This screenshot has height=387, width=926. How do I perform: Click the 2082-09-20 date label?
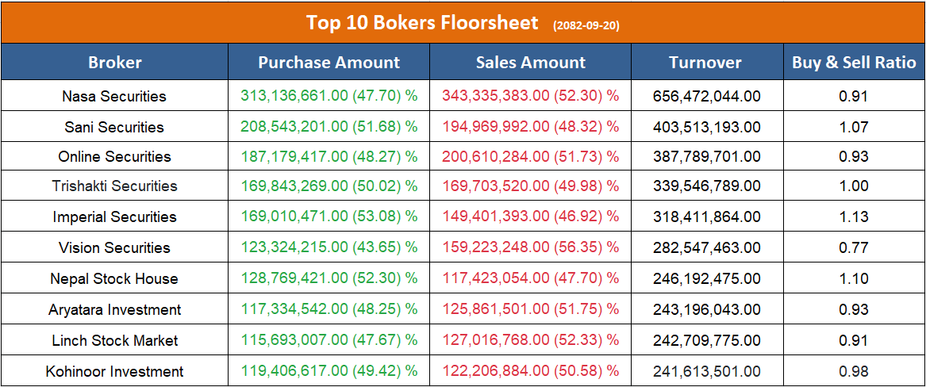coord(586,25)
